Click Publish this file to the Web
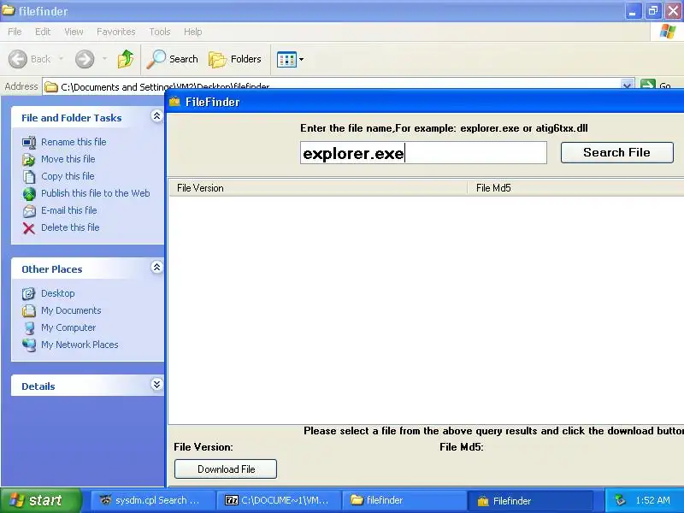 click(x=96, y=193)
